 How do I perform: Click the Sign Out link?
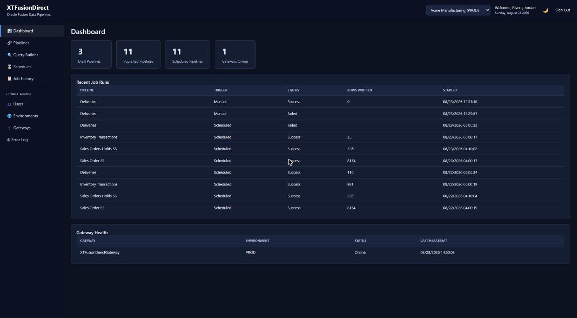tap(562, 10)
